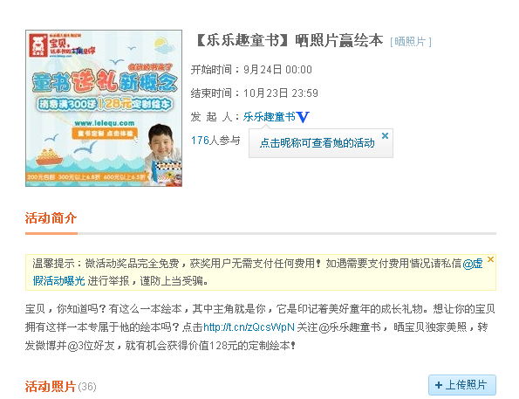Click the tooltip text 点击昵称可查看她的活动

pos(318,143)
